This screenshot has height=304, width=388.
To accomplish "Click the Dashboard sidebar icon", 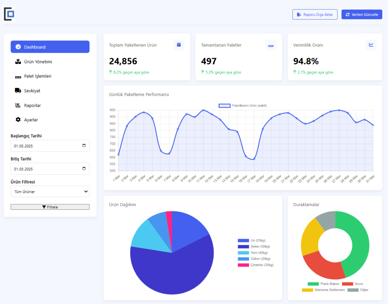I will click(x=18, y=47).
